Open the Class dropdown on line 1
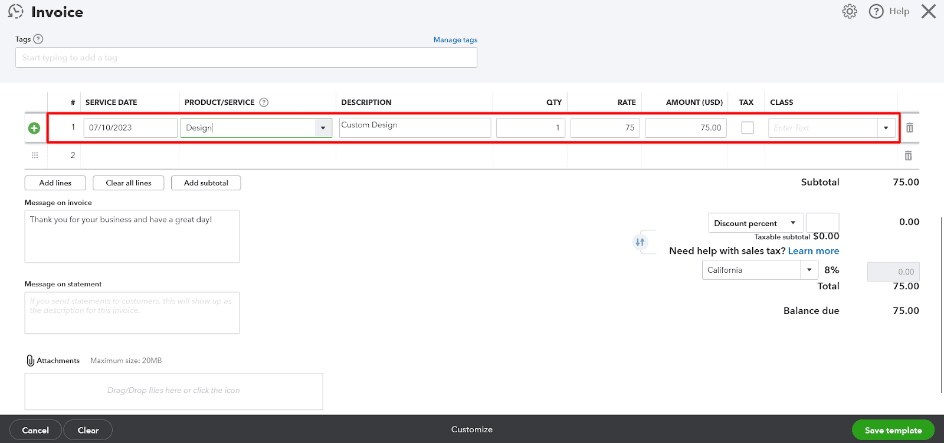Image resolution: width=944 pixels, height=443 pixels. 886,128
